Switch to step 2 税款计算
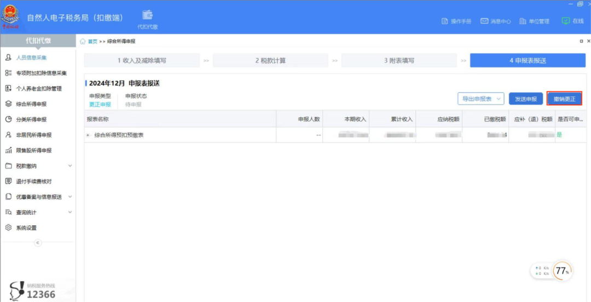The image size is (591, 302). (270, 60)
